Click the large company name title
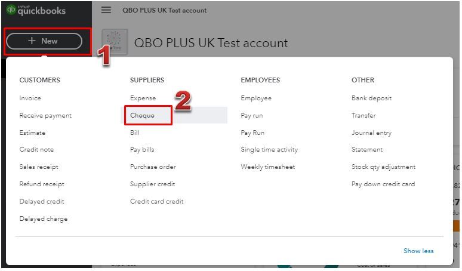462x271 pixels. pos(211,43)
